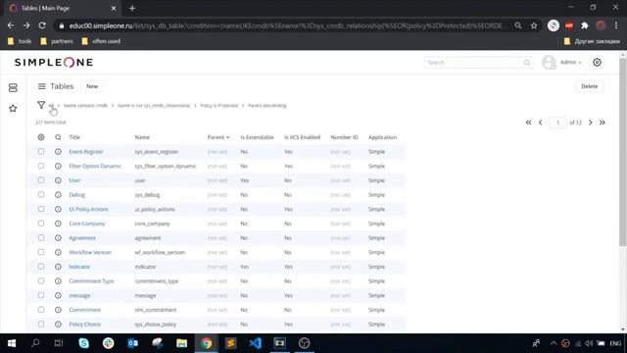627x353 pixels.
Task: Click the Admin user avatar
Action: click(549, 63)
